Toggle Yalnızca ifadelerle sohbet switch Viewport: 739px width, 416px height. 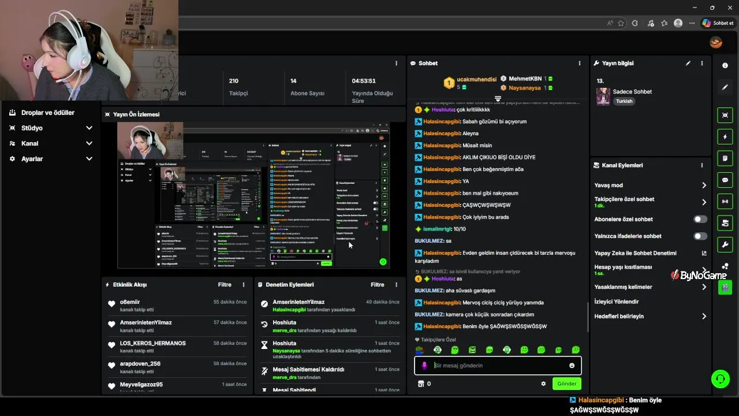(700, 236)
